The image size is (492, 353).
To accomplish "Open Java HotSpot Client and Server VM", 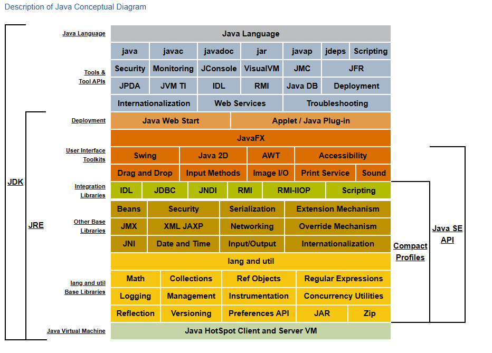I will click(x=251, y=331).
